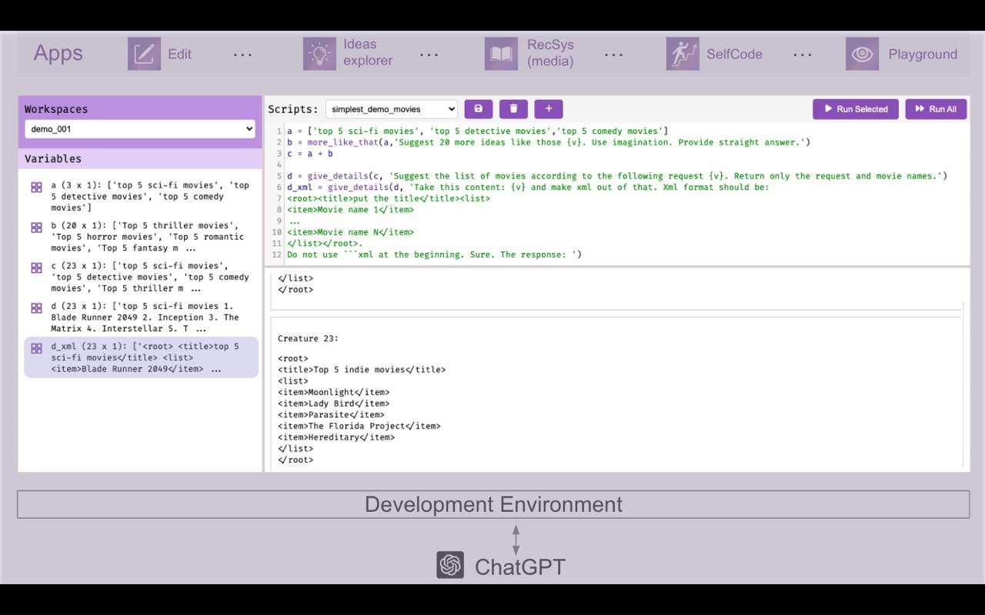Launch SelfCode via the runner icon

click(x=682, y=54)
